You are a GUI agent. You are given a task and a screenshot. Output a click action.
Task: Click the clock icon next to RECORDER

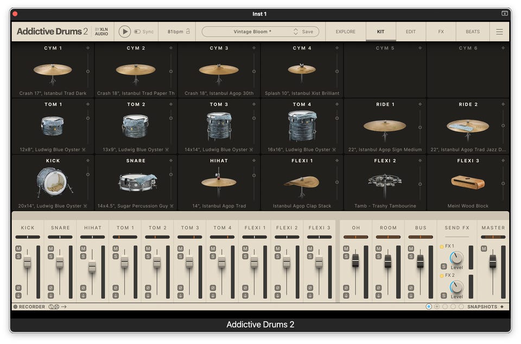pos(51,307)
